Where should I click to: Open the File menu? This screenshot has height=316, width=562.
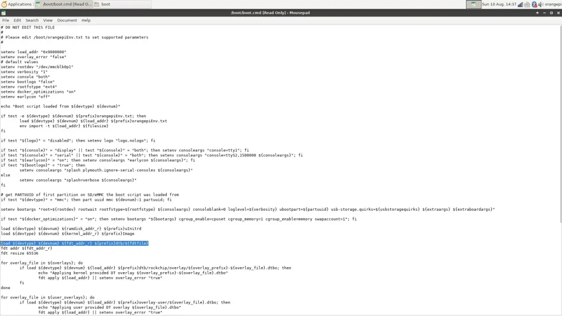5,20
